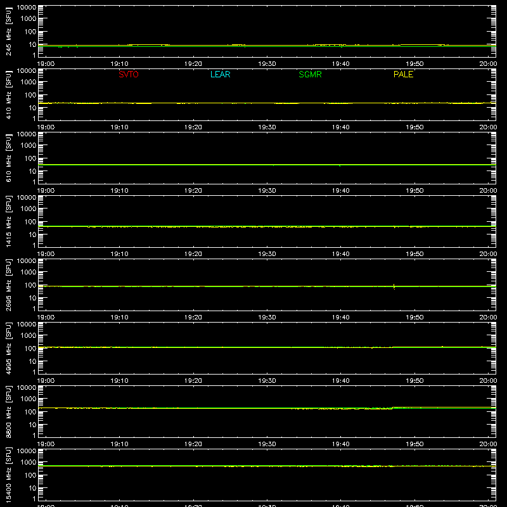This screenshot has width=507, height=507.
Task: Click the green SGMR station legend label
Action: click(x=310, y=74)
